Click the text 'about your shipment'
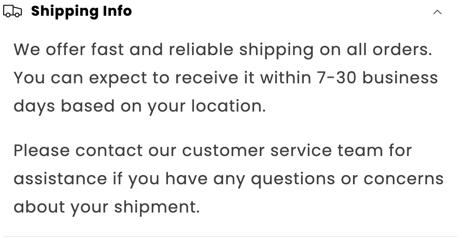This screenshot has width=462, height=238. 106,207
